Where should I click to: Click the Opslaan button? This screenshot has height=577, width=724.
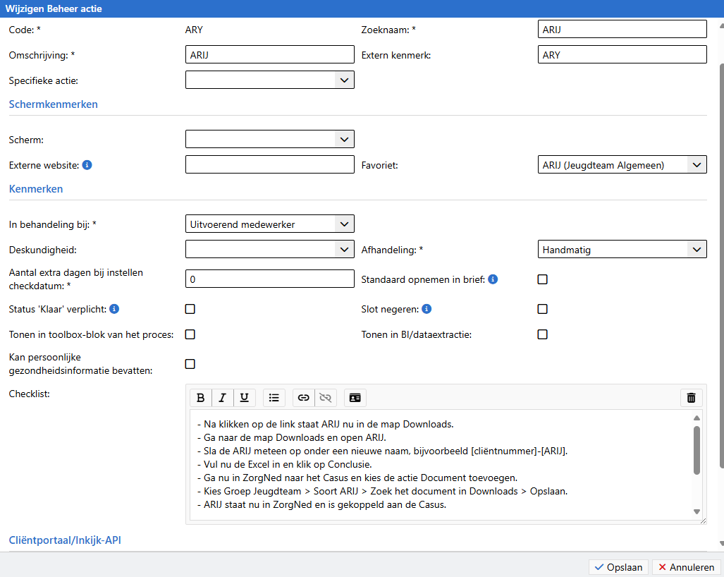618,567
